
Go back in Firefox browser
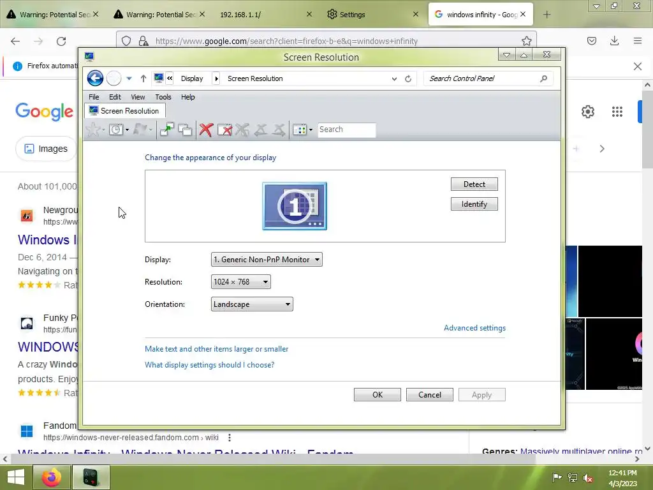[x=15, y=41]
